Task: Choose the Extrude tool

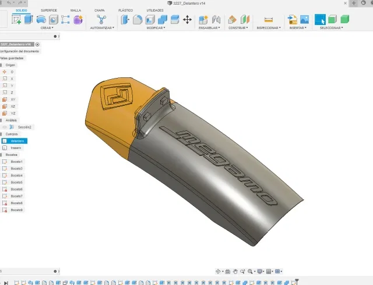Action: coord(29,19)
